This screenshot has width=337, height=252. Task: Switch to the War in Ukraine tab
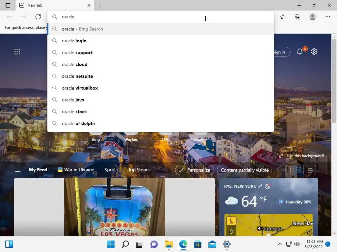[76, 170]
